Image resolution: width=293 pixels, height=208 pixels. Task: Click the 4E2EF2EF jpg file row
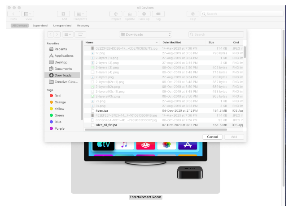[x=163, y=115]
